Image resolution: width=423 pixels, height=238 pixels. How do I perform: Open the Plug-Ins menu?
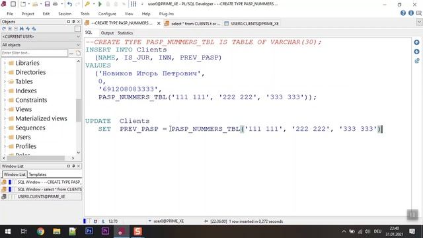tap(166, 13)
